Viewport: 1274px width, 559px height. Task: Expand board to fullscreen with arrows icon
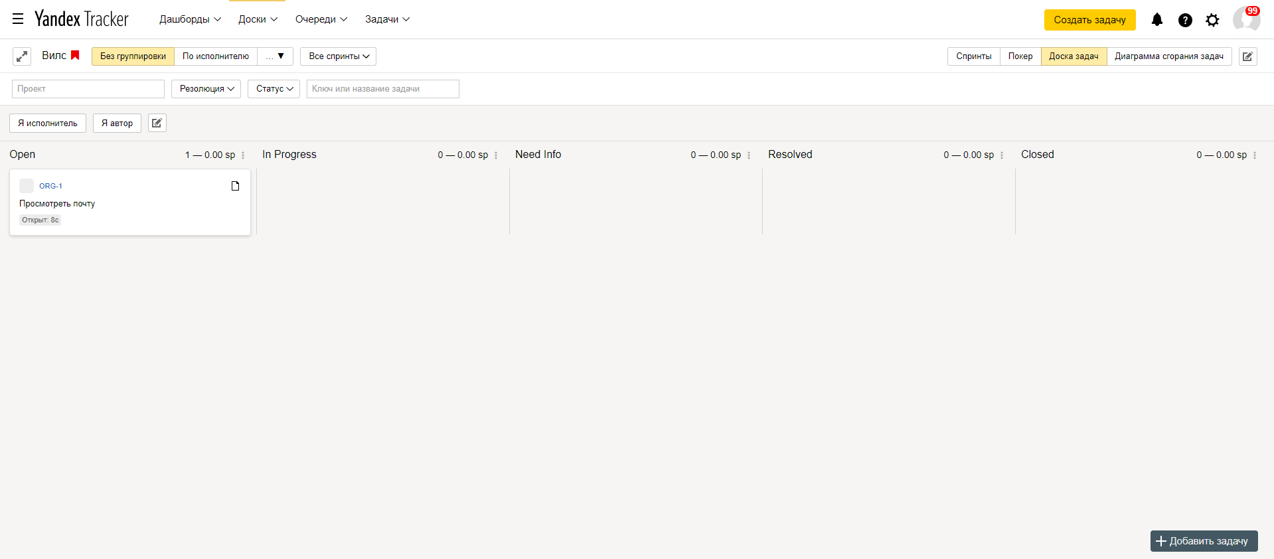(x=22, y=56)
